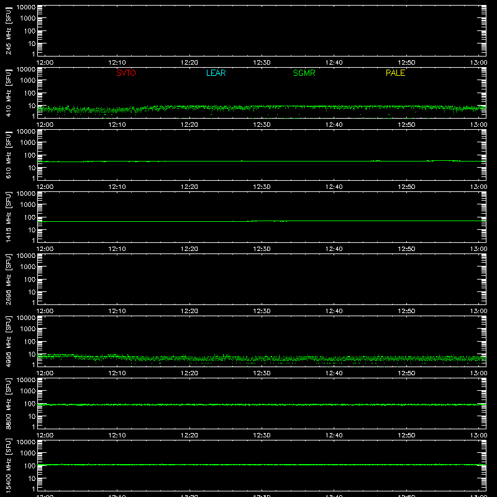Click 12:30 time label of 1415 MHz panel
497x497 pixels.
262,249
